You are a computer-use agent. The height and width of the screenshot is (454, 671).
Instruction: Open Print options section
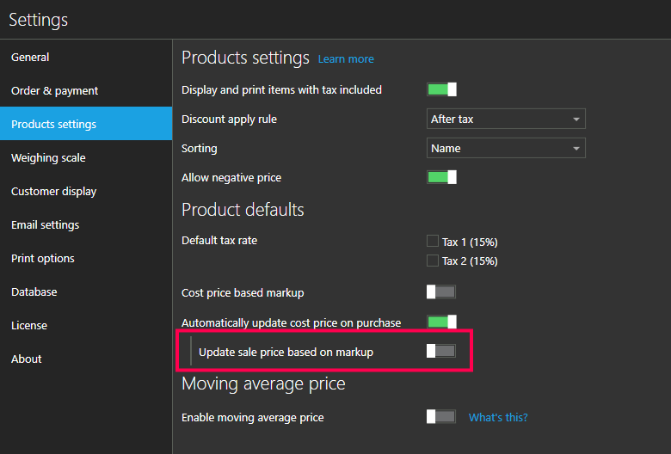(42, 259)
